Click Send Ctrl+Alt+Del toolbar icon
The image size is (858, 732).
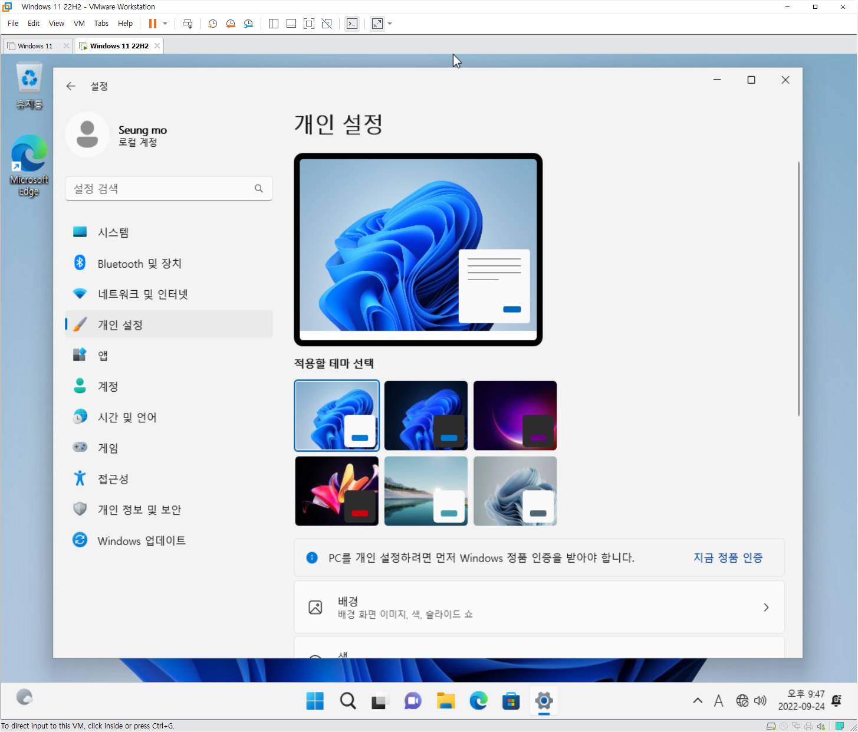[x=188, y=24]
